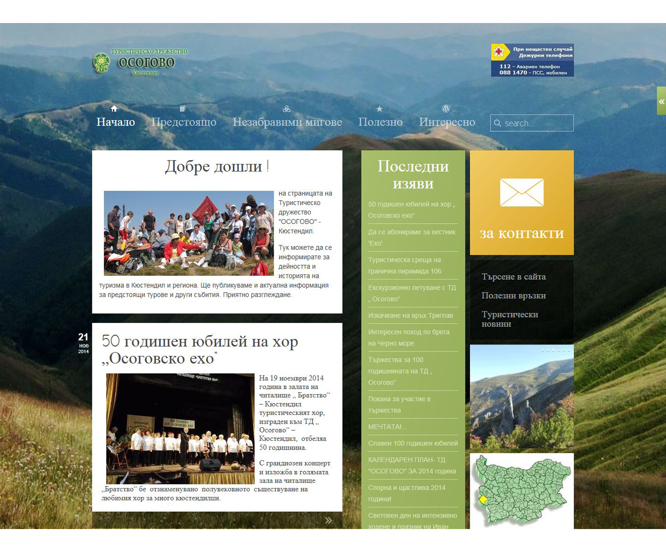Viewport: 666px width, 552px height.
Task: Open Изкачване на връх Триглав link
Action: pos(411,315)
